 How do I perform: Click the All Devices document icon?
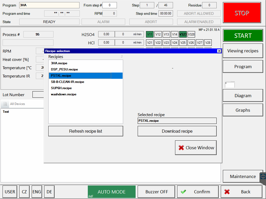pyautogui.click(x=5, y=104)
